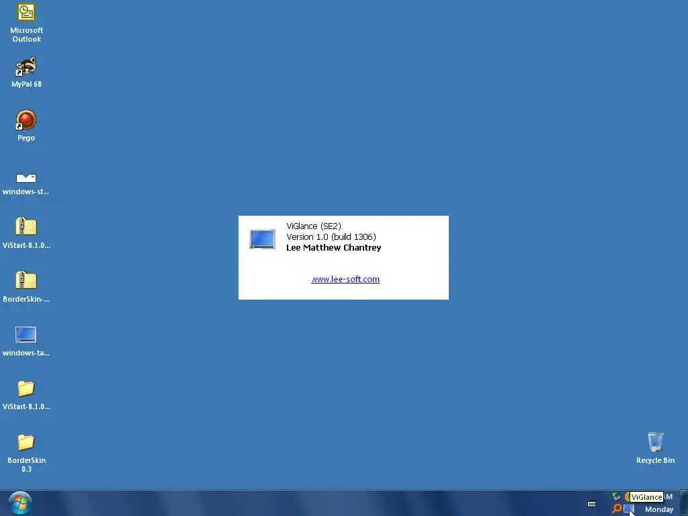Viewport: 688px width, 516px height.
Task: Click the ViGlance (SE2) title text
Action: [314, 226]
